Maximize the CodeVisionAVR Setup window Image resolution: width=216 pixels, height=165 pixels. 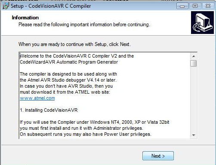(195, 6)
